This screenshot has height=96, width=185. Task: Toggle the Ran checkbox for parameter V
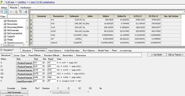point(43,62)
